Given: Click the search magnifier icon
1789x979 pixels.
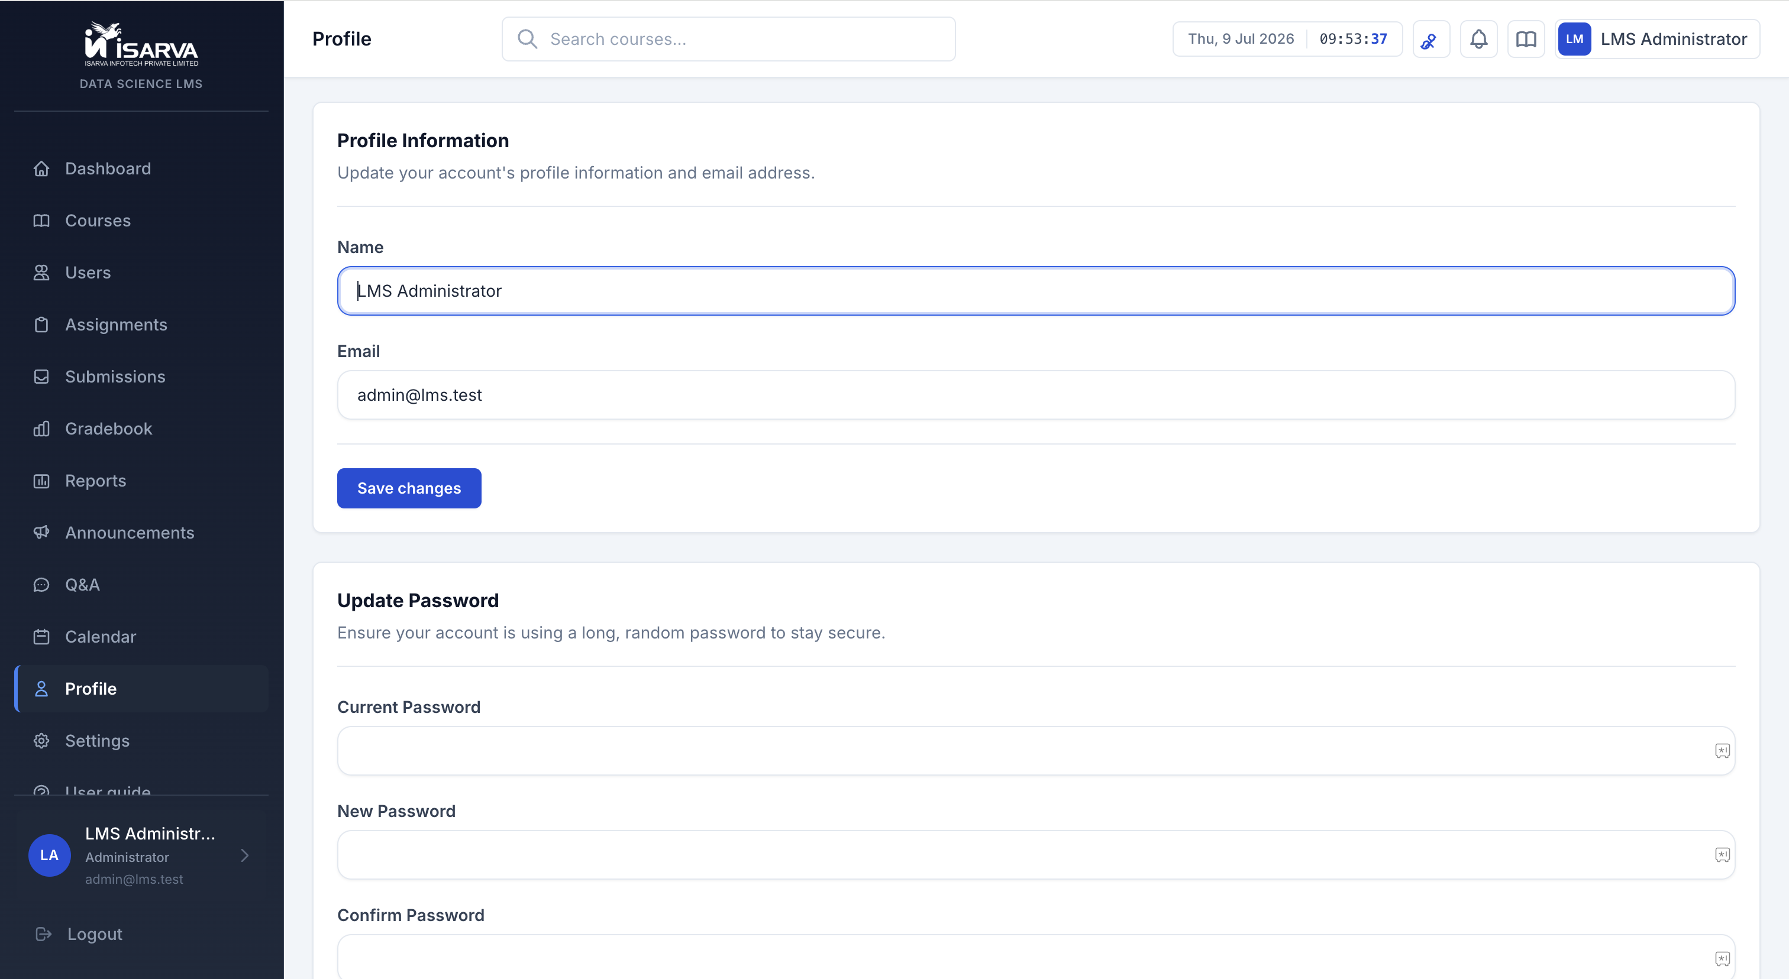Looking at the screenshot, I should click(x=527, y=39).
